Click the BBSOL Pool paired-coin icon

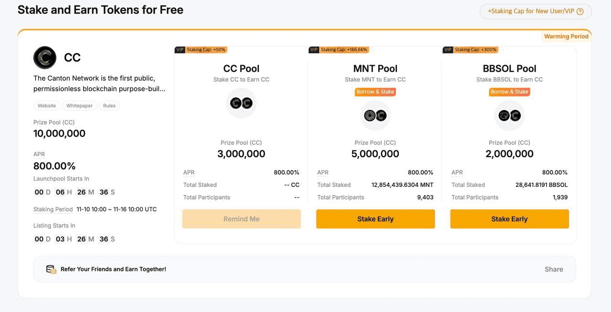click(x=509, y=115)
